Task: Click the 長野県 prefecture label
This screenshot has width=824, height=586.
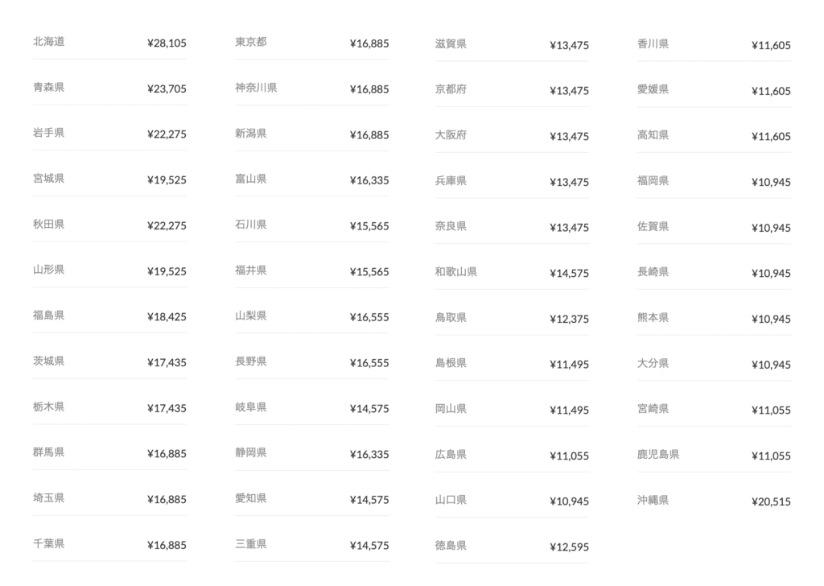Action: (x=251, y=361)
